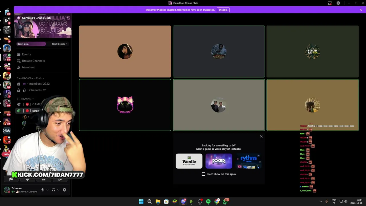Join the CAMIL voice channel
This screenshot has width=366, height=206.
tap(31, 104)
